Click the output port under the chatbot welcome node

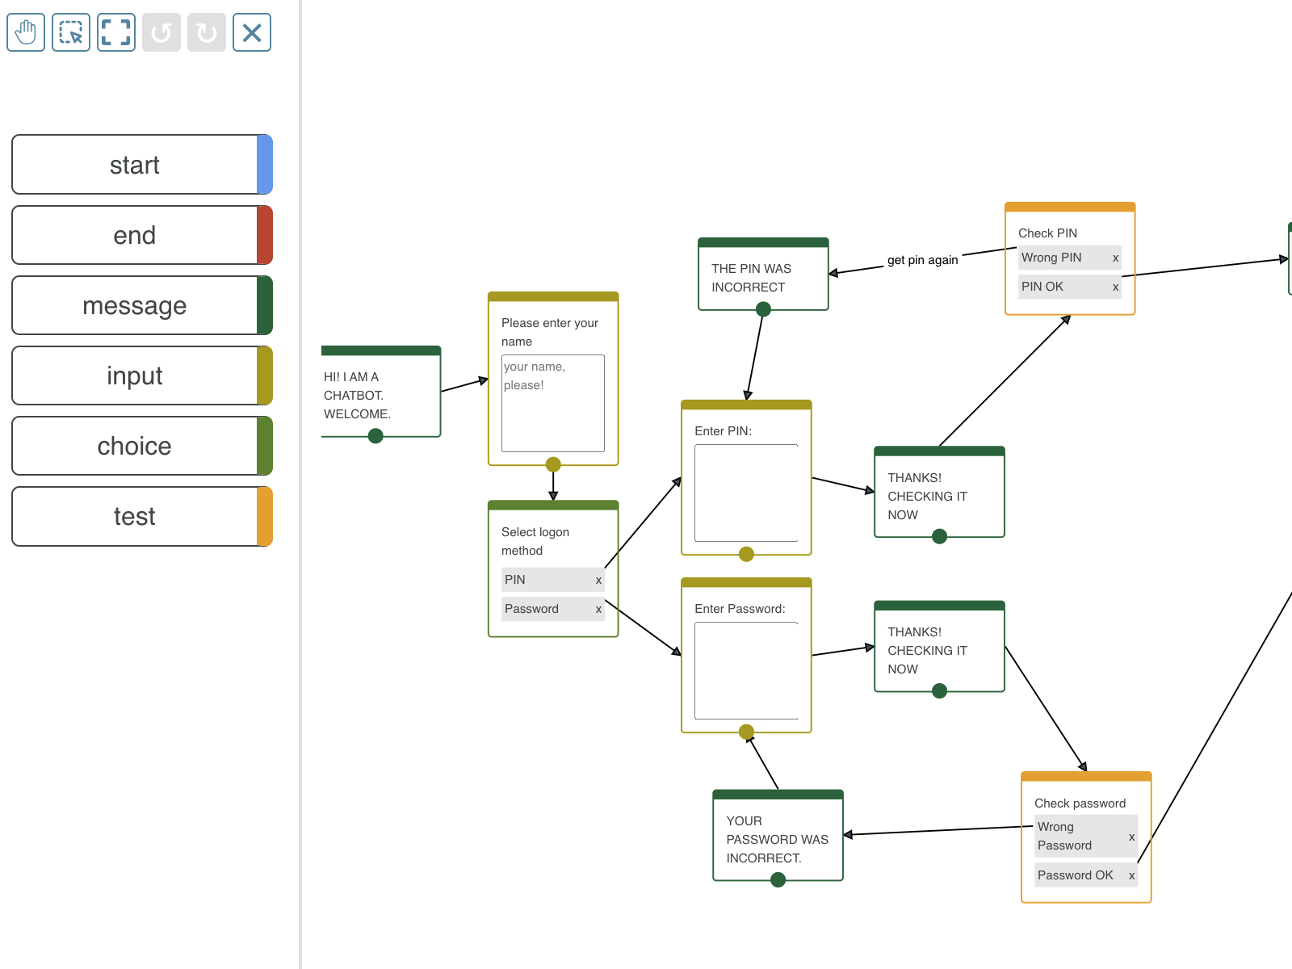375,435
